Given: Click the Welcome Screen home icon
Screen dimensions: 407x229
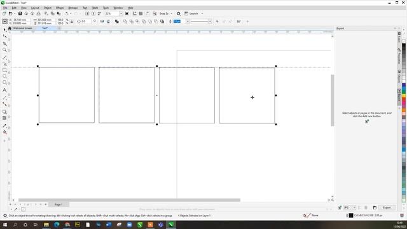Looking at the screenshot, I should click(10, 28).
